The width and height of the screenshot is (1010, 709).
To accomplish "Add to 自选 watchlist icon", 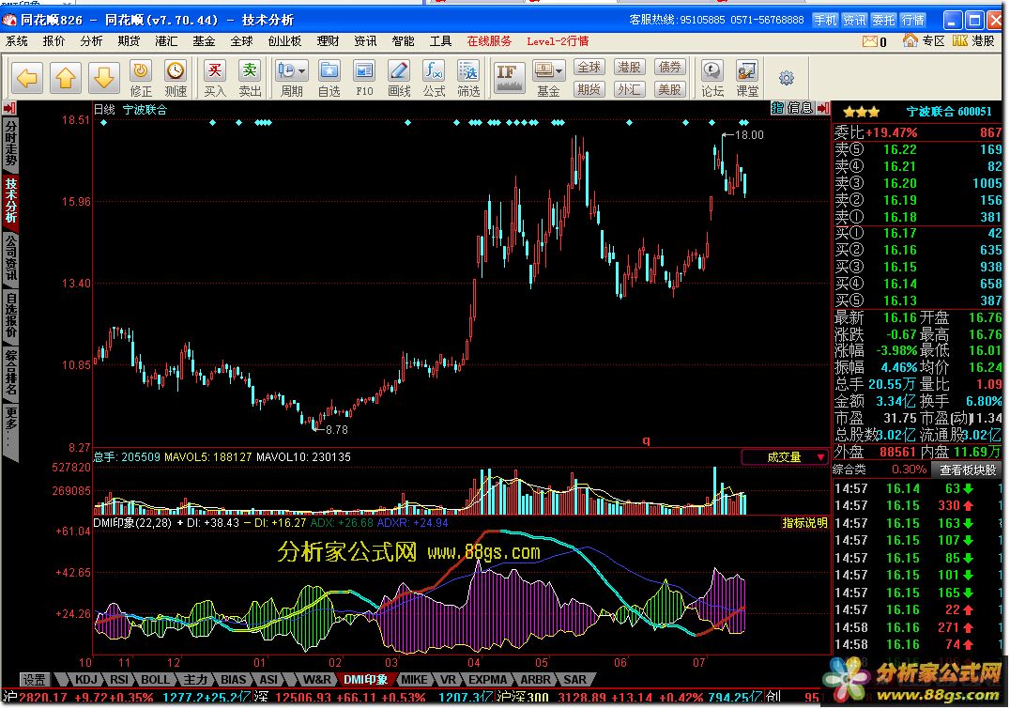I will pyautogui.click(x=329, y=79).
